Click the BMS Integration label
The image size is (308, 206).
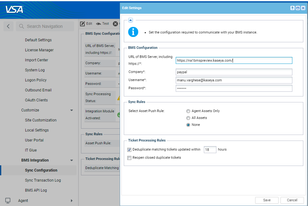35,160
